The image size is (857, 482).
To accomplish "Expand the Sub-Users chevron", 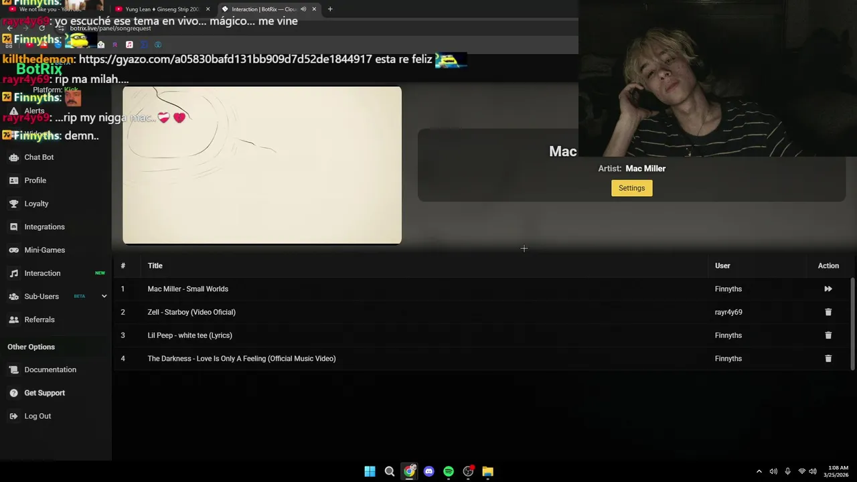I will pyautogui.click(x=104, y=297).
